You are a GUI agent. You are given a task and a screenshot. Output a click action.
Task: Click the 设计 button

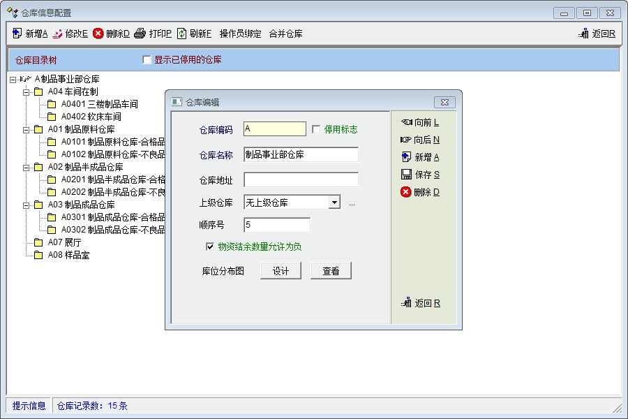(x=281, y=271)
